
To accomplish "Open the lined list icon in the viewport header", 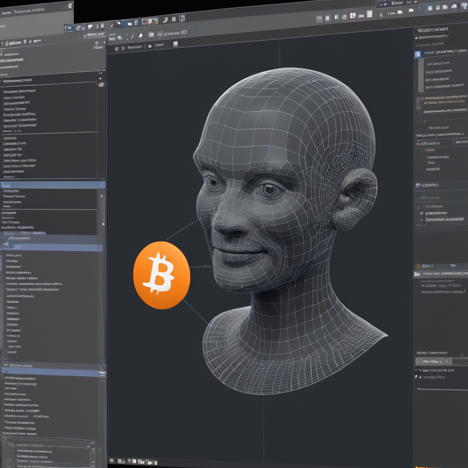I will point(175,44).
